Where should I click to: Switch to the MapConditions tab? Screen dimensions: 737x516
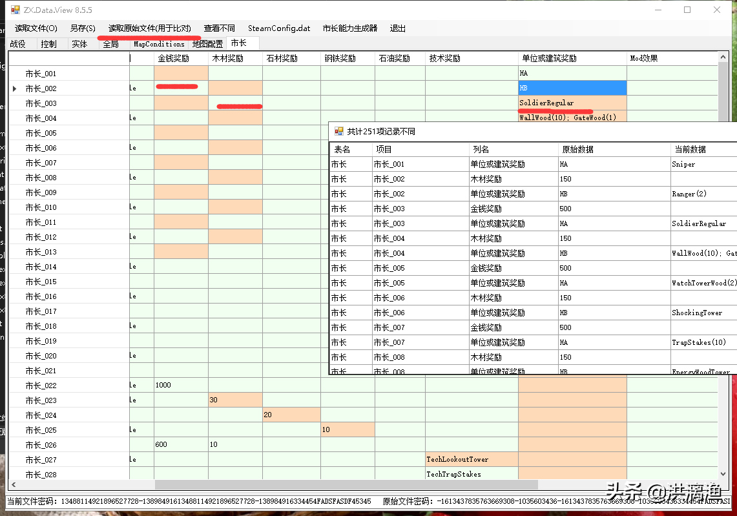pos(159,44)
